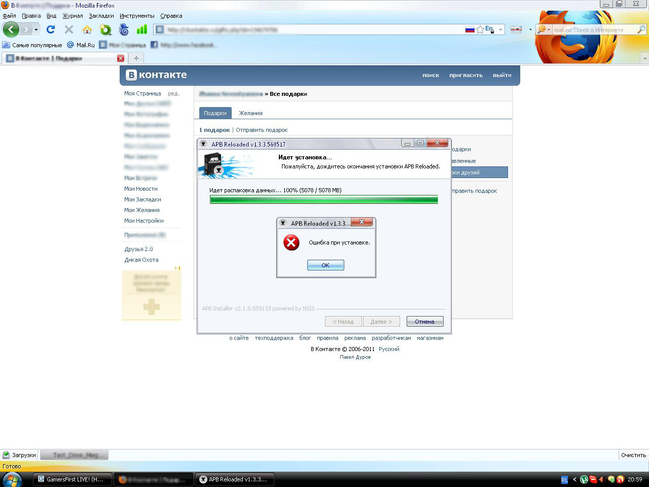Open the Закладки menu
649x487 pixels.
(101, 16)
